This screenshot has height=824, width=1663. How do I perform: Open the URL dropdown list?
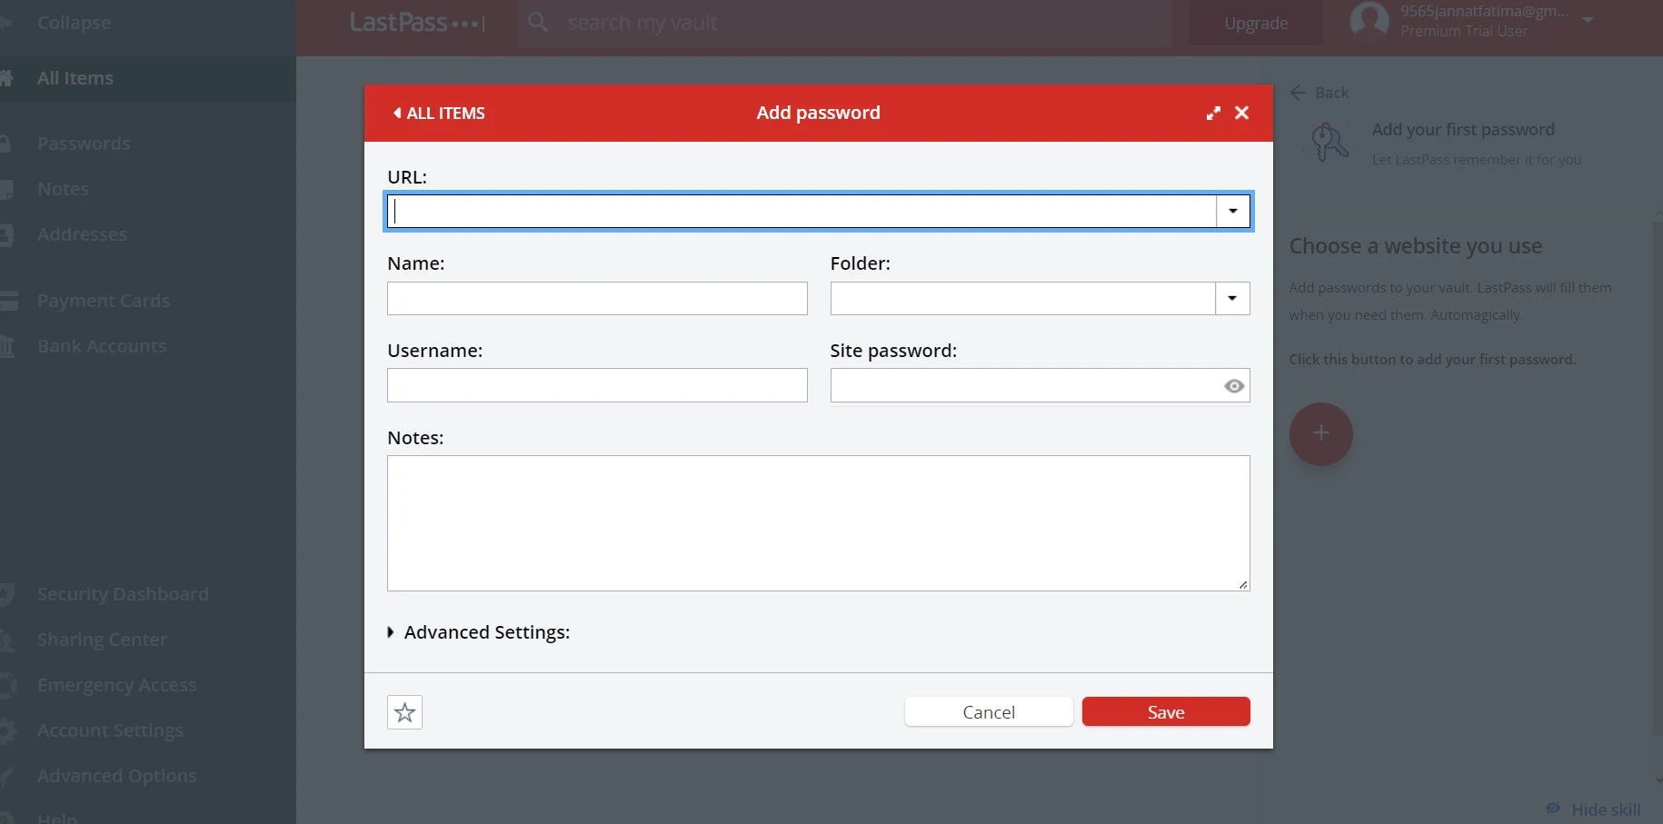(x=1232, y=211)
